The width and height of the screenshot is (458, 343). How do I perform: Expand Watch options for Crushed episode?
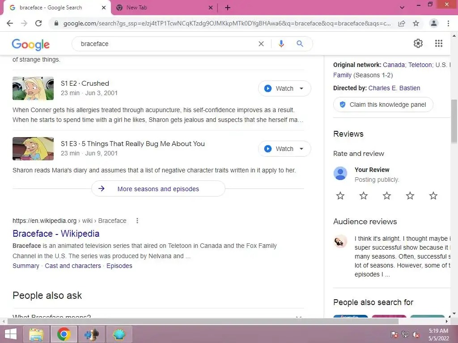[x=301, y=88]
